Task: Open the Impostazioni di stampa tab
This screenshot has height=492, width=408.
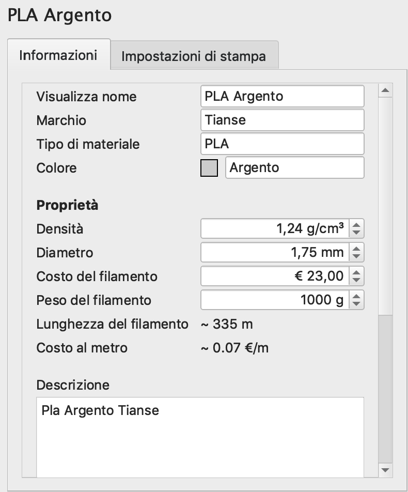Action: coord(194,56)
